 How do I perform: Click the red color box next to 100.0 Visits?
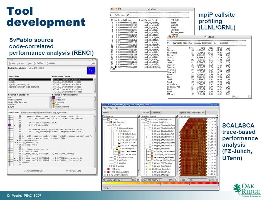(108, 169)
